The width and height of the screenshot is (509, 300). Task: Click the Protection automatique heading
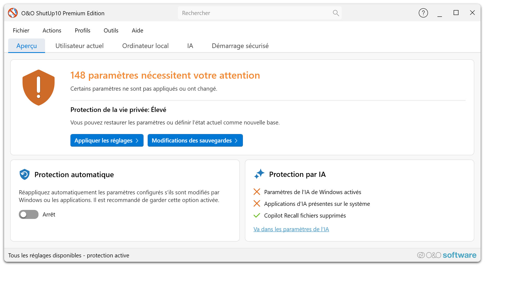[74, 175]
